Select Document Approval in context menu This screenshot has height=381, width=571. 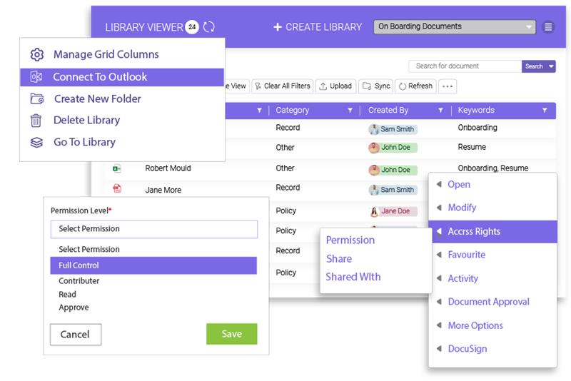[x=488, y=302]
